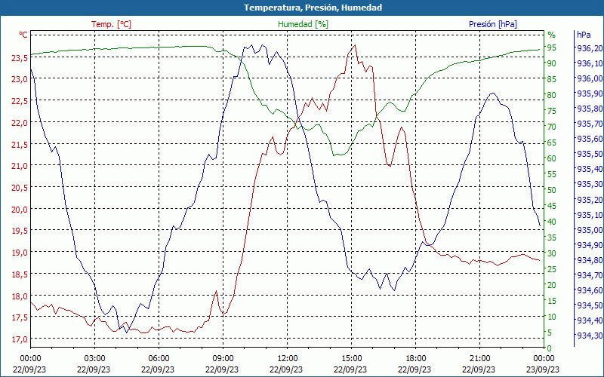
Task: Click the 18,0 temperature axis value
Action: 20,296
